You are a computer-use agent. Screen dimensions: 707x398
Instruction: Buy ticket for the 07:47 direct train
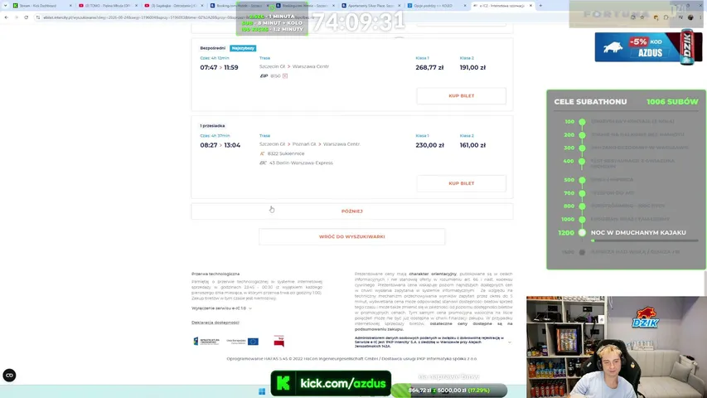(462, 95)
